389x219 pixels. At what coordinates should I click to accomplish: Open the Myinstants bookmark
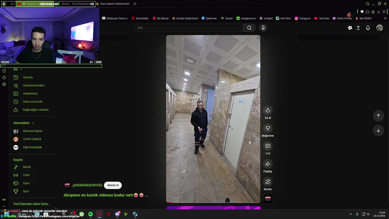(140, 18)
